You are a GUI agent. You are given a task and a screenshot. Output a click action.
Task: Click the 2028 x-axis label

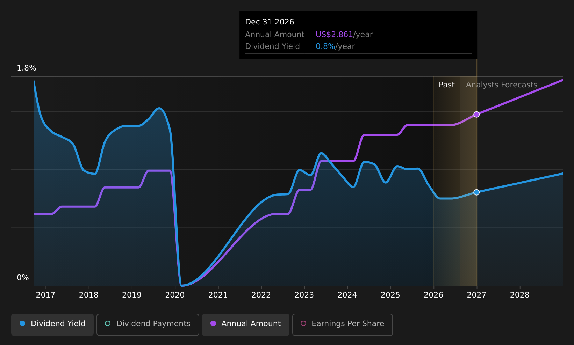(x=520, y=295)
